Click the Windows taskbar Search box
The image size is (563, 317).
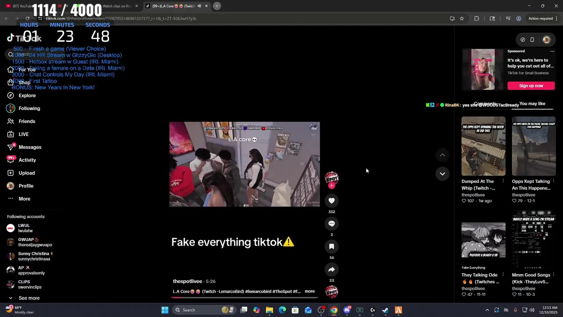pyautogui.click(x=203, y=310)
